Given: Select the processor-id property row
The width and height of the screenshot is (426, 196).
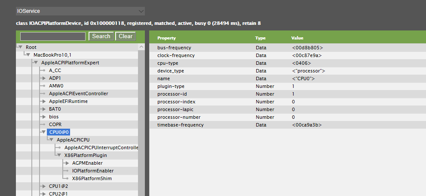Looking at the screenshot, I should 288,94.
